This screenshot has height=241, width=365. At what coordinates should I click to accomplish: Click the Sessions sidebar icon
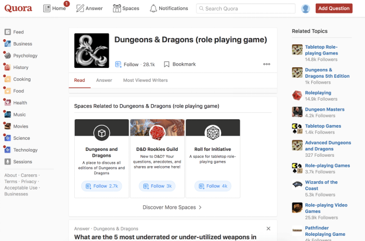point(8,161)
